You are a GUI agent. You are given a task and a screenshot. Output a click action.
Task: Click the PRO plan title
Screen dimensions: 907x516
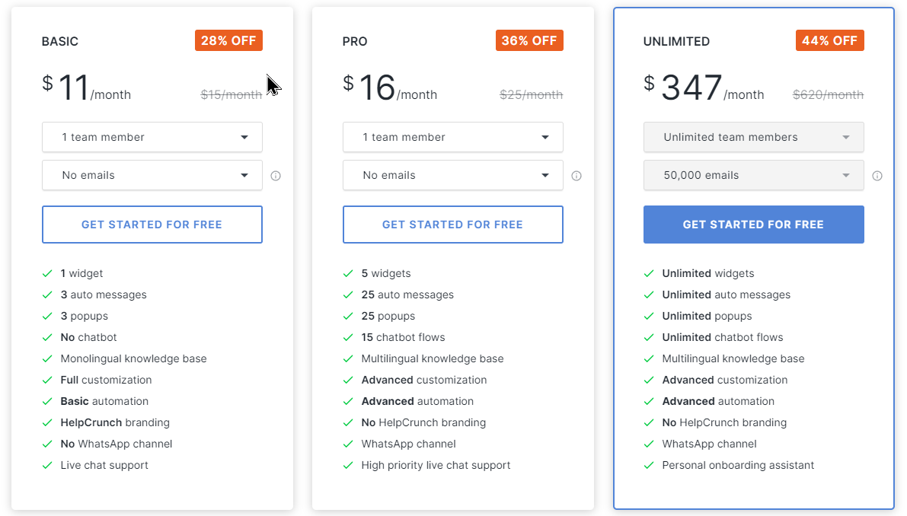[x=355, y=42]
